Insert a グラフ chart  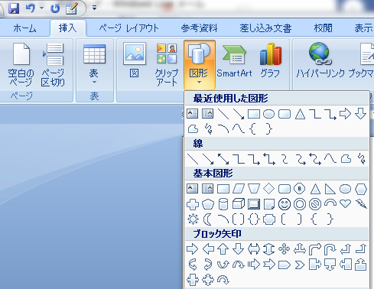point(270,61)
